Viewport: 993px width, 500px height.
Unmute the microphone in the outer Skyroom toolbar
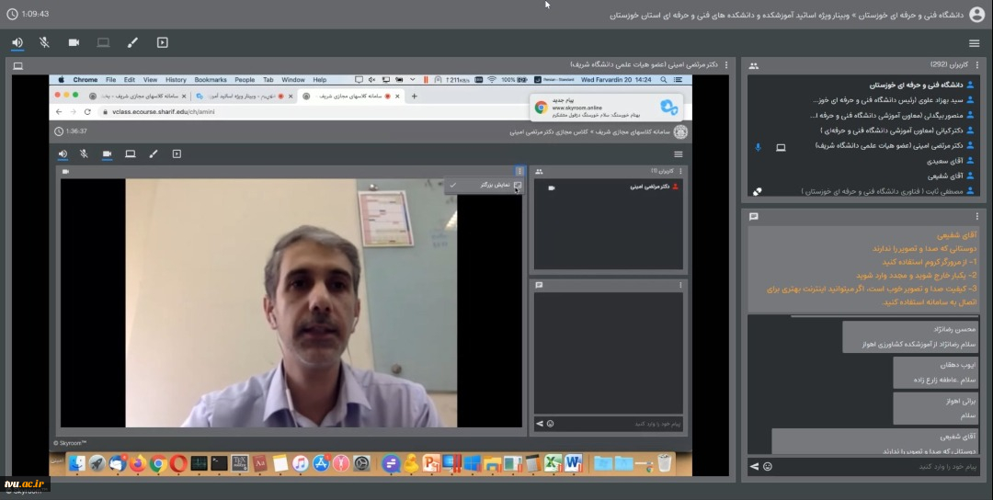click(44, 42)
